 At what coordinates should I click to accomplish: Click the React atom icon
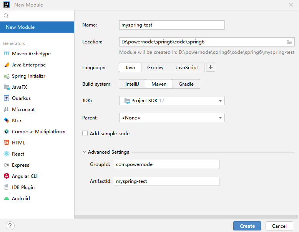coord(7,154)
